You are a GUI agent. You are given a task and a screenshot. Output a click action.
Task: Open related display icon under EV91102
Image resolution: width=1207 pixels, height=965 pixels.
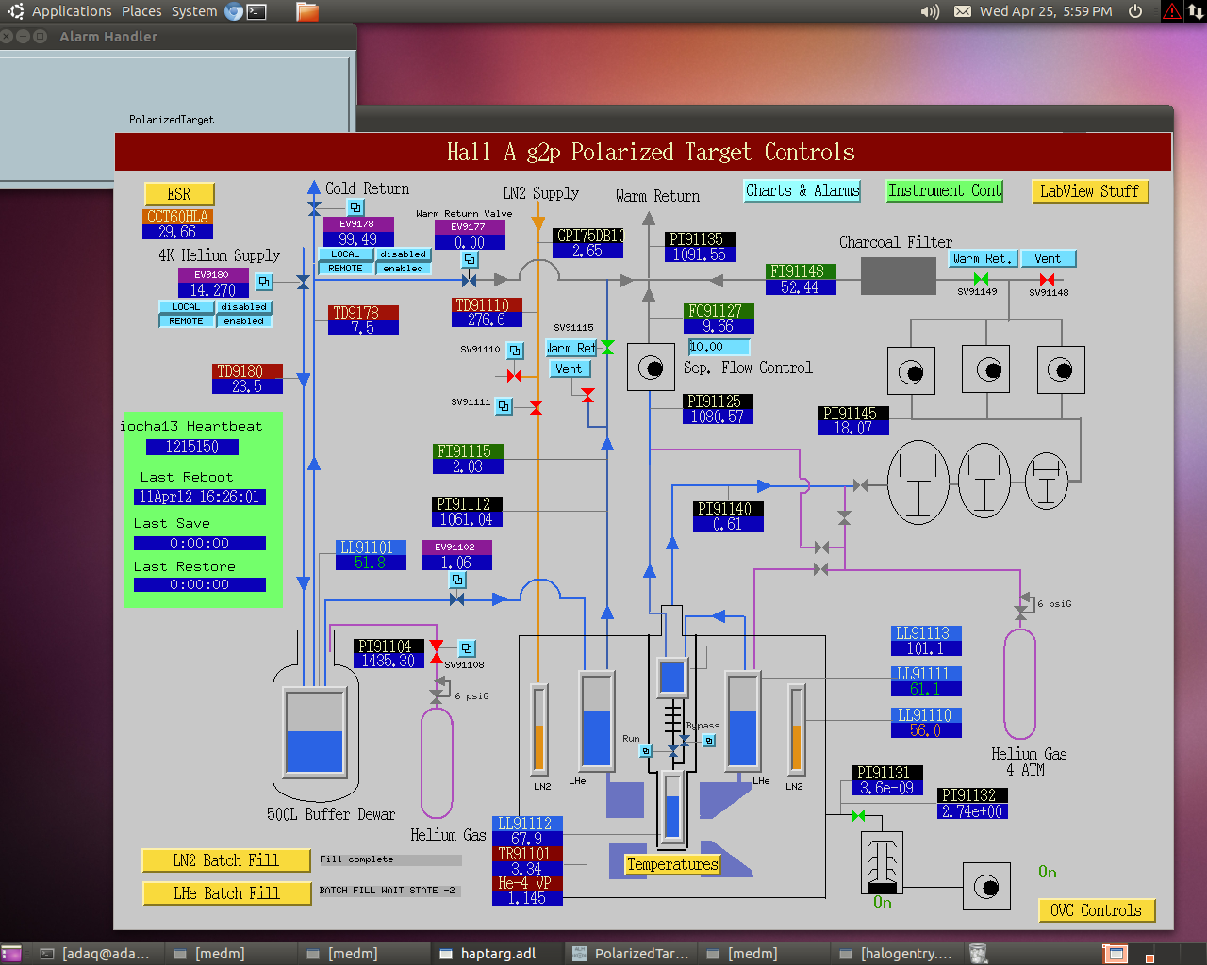[x=457, y=581]
